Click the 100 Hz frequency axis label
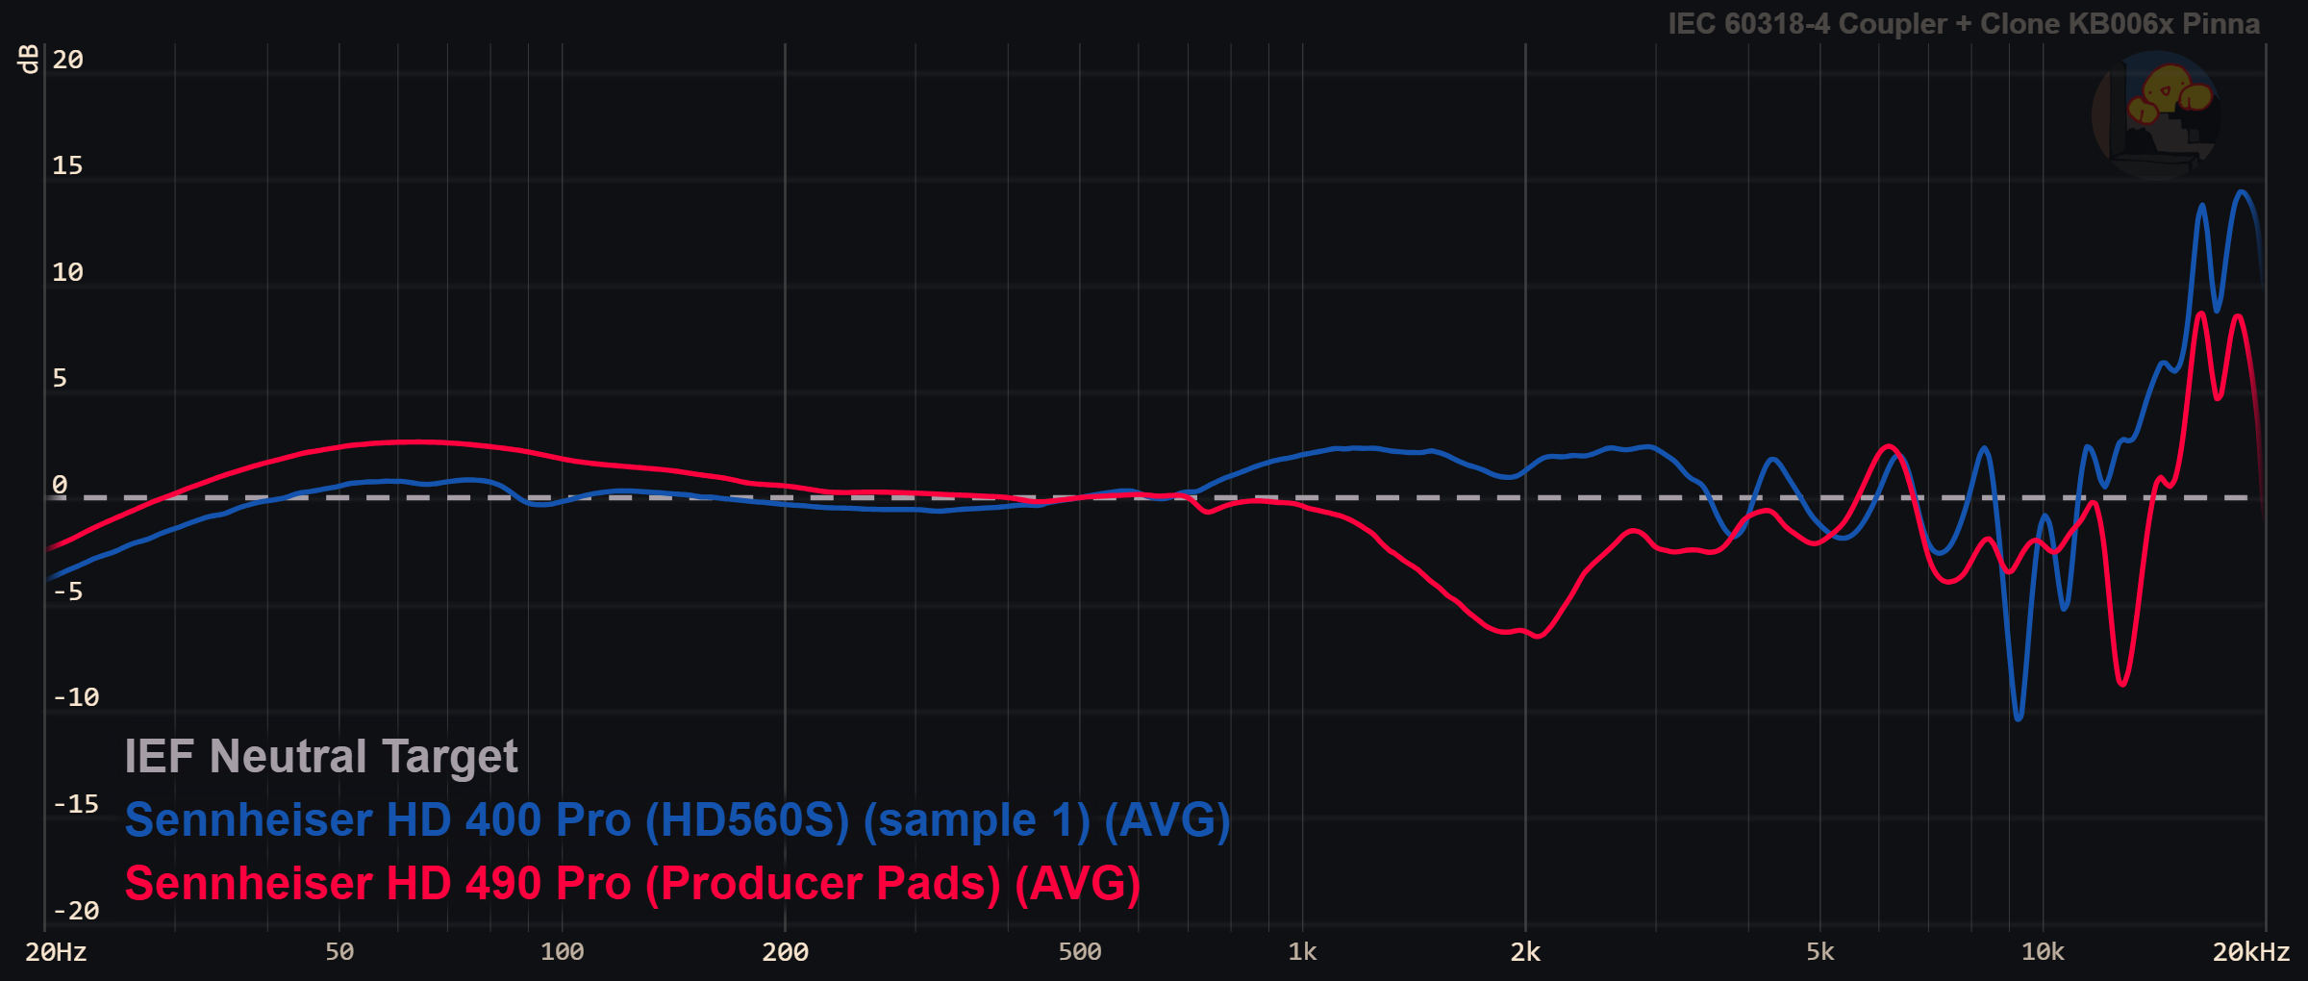The width and height of the screenshot is (2308, 981). pos(563,952)
